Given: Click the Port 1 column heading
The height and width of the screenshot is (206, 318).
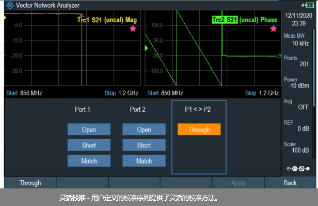Looking at the screenshot, I should (83, 109).
